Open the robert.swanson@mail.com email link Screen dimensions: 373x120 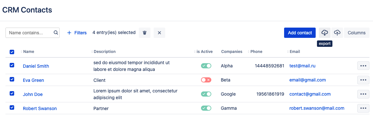click(x=317, y=108)
